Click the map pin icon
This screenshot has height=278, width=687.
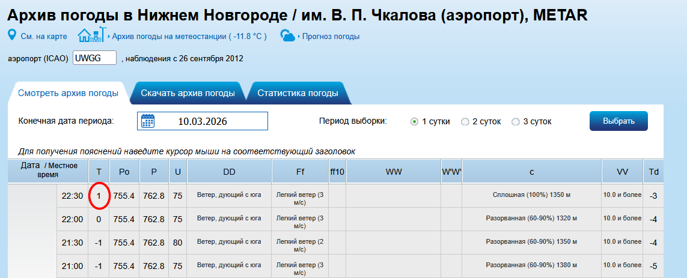coord(11,35)
